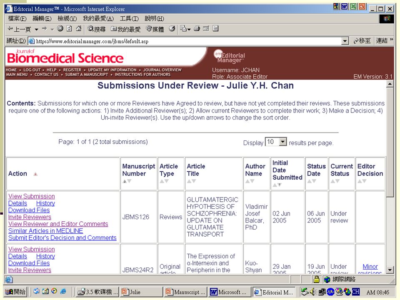Viewport: 400px width, 300px height.
Task: Click MAIN MENU navigation link
Action: click(x=17, y=75)
